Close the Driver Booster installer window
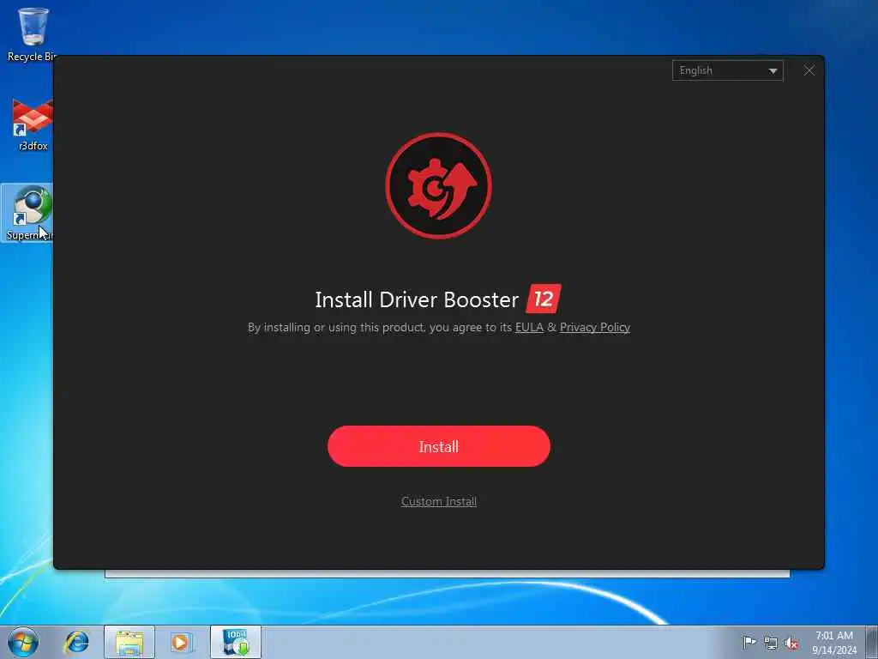The height and width of the screenshot is (659, 878). point(809,70)
